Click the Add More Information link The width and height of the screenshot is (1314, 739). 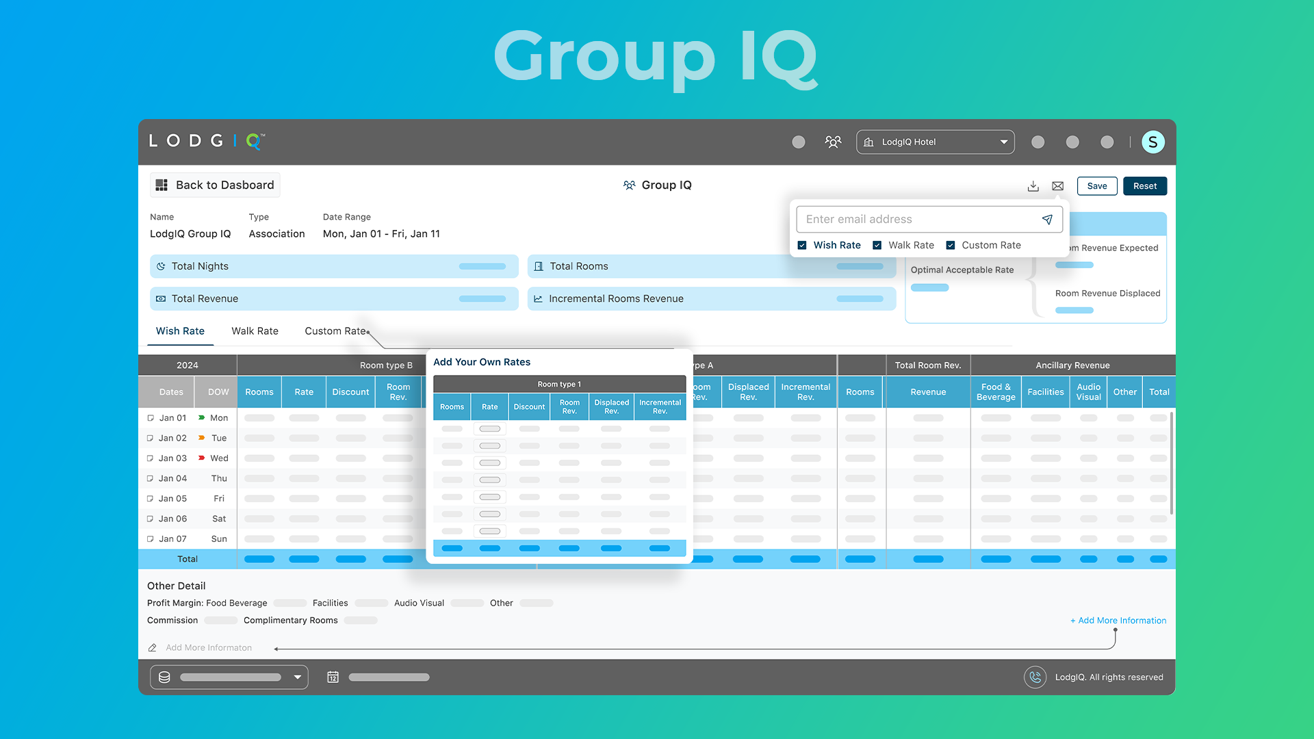pyautogui.click(x=1118, y=621)
